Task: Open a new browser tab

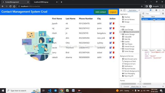Action: 61,2
